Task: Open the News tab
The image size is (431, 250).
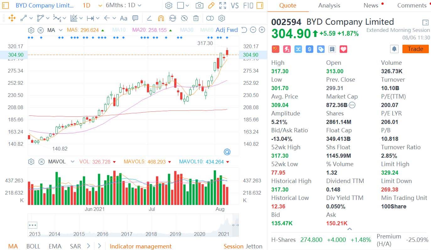Action: (370, 5)
